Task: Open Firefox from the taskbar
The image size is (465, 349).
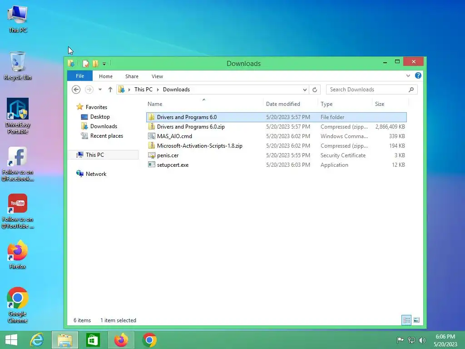Action: [x=121, y=340]
